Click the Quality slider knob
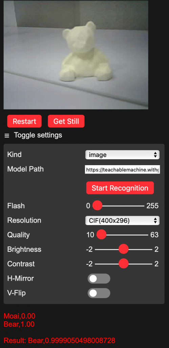Viewport: 169px width, 348px height. coord(102,234)
